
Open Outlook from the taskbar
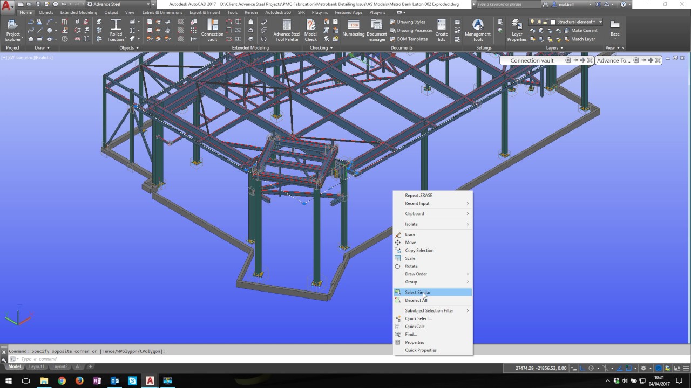coord(114,380)
